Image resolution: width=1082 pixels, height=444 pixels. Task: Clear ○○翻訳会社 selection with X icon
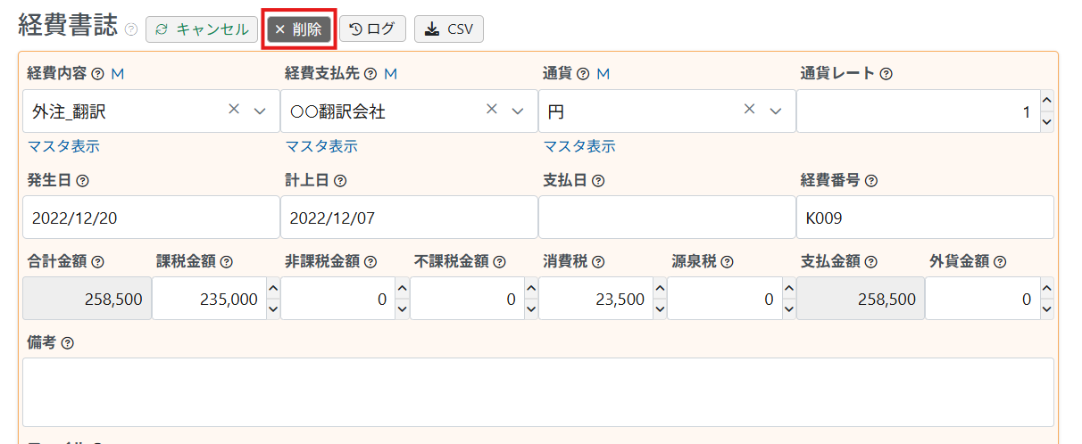(491, 109)
